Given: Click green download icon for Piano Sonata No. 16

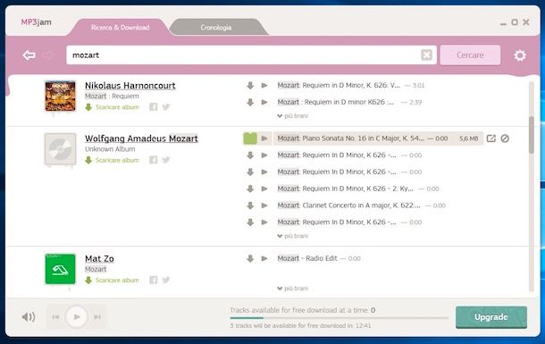Looking at the screenshot, I should (250, 138).
